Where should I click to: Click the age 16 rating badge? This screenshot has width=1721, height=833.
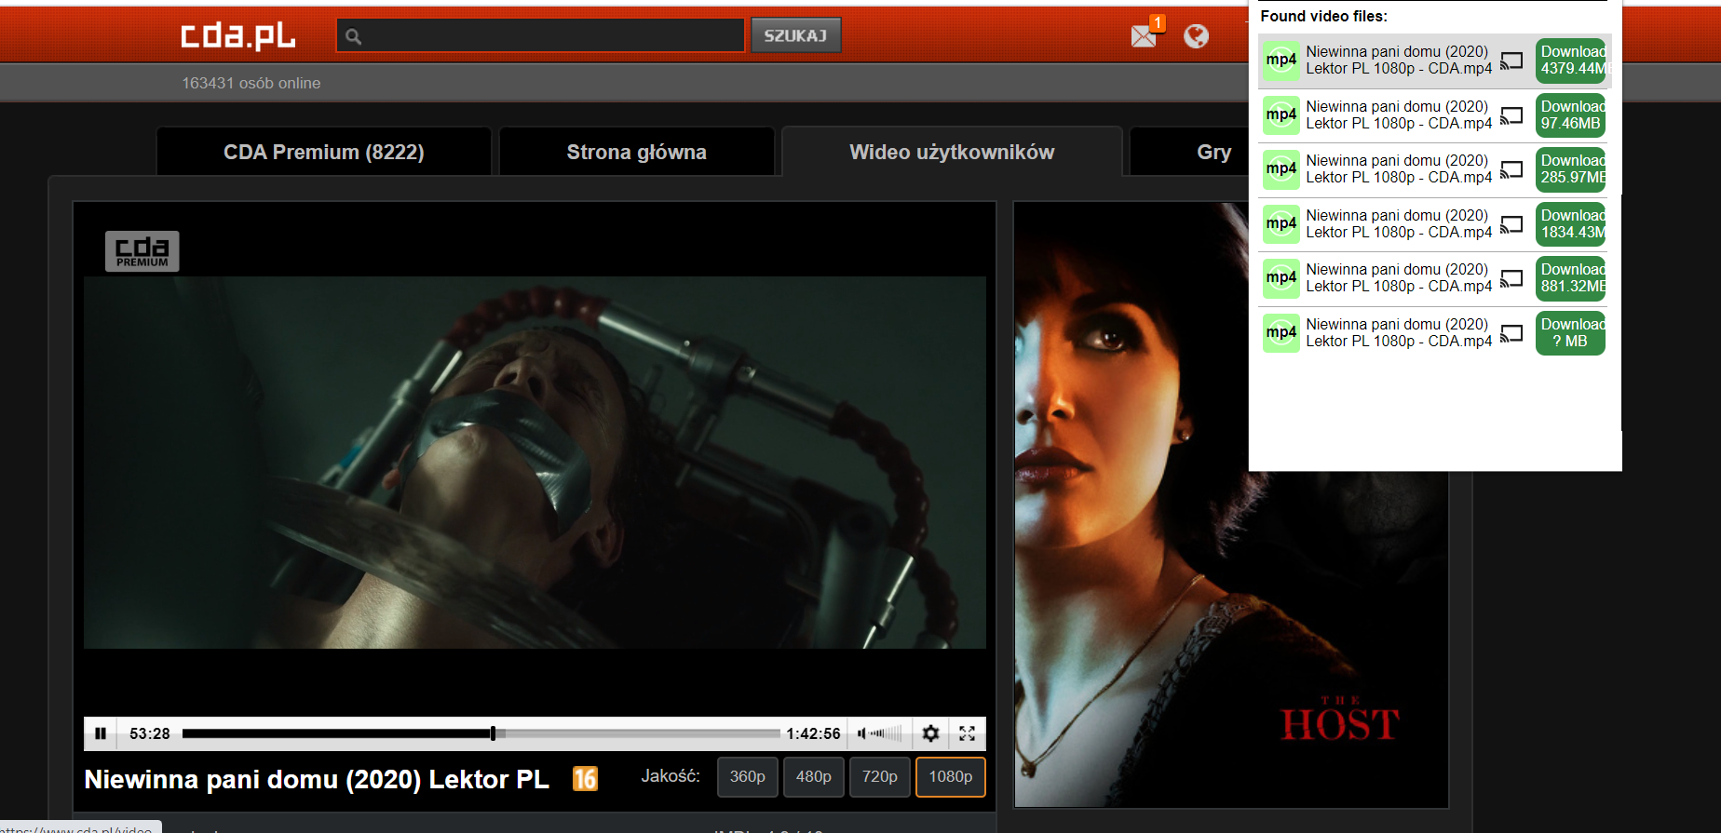(x=585, y=778)
